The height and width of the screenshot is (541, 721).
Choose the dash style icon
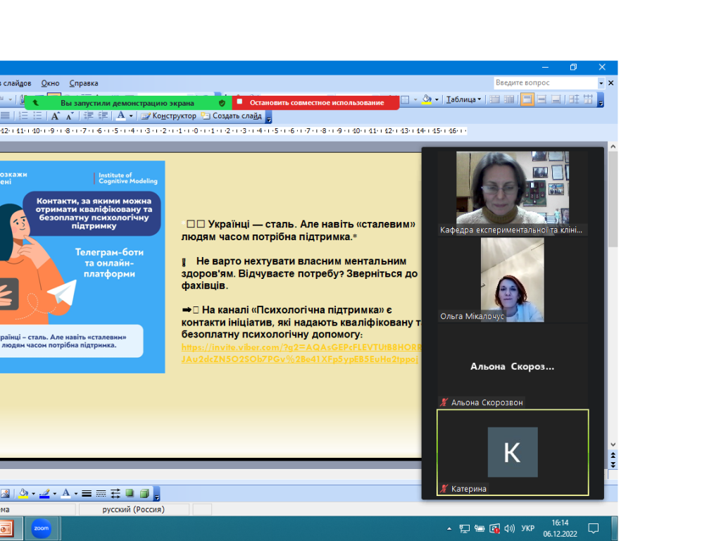click(x=101, y=494)
